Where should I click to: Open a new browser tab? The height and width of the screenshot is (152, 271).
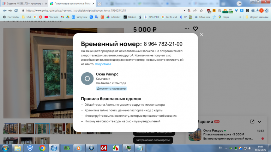coord(100,4)
